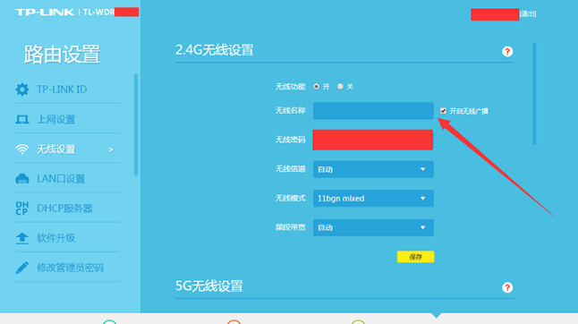Screen dimensions: 578x324
Task: Click the 路由设置 heading
Action: pyautogui.click(x=63, y=55)
